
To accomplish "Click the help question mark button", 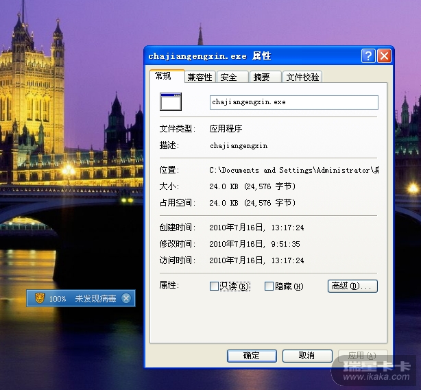I will coord(368,56).
